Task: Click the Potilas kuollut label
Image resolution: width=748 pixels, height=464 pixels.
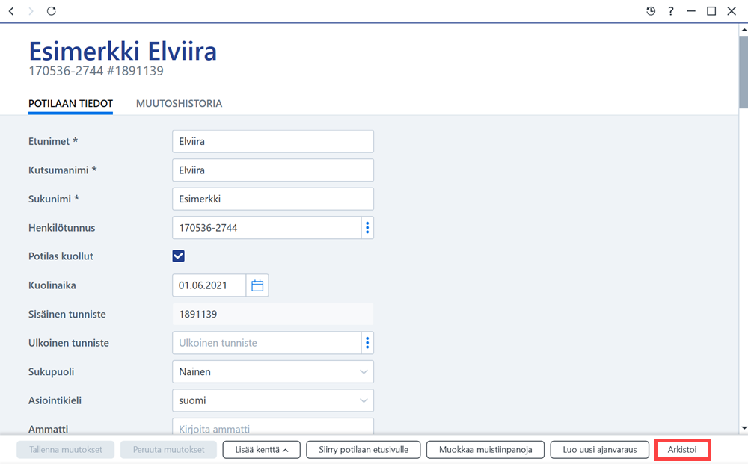Action: [61, 256]
